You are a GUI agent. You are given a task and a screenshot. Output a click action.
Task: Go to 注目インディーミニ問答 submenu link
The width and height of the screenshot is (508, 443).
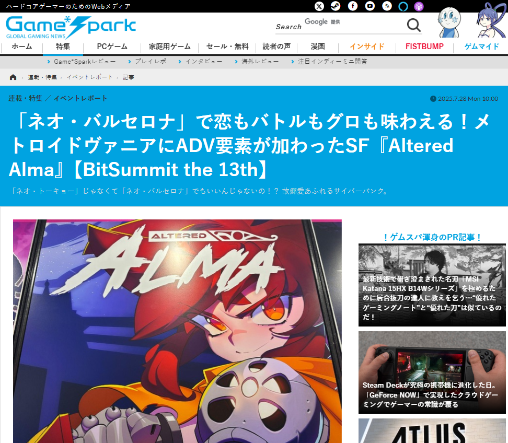(332, 62)
